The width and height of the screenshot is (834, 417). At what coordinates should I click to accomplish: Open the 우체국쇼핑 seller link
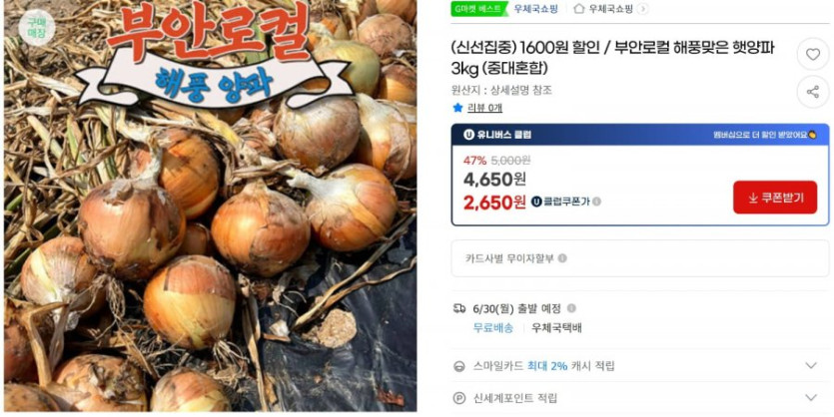pos(535,9)
